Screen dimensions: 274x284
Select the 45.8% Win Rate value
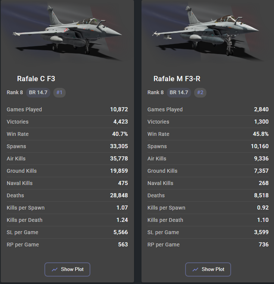(x=261, y=134)
